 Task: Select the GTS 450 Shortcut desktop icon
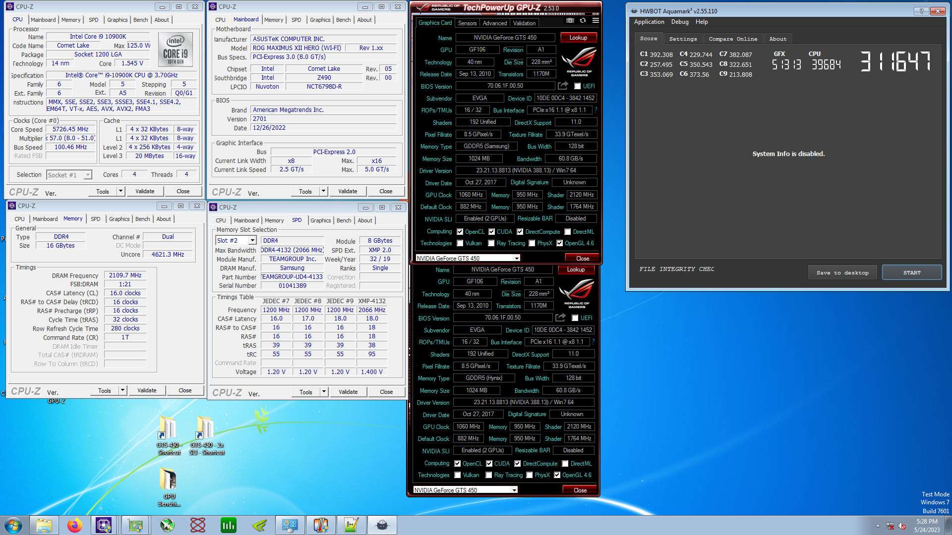click(x=169, y=435)
